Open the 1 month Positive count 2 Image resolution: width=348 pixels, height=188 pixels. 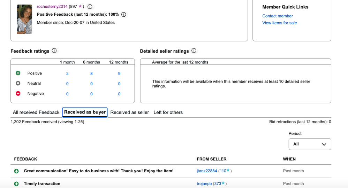coord(67,73)
